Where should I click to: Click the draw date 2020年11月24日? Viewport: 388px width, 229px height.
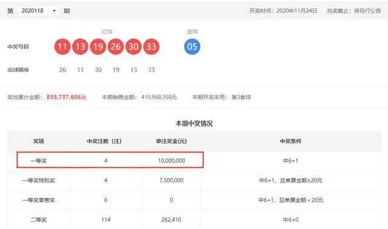click(296, 11)
